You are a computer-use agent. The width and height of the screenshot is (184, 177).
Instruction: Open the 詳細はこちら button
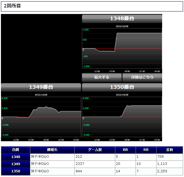(x=142, y=77)
